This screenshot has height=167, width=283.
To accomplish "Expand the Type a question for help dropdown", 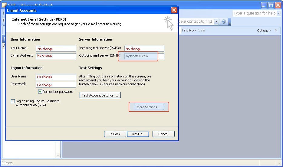I will (279, 13).
